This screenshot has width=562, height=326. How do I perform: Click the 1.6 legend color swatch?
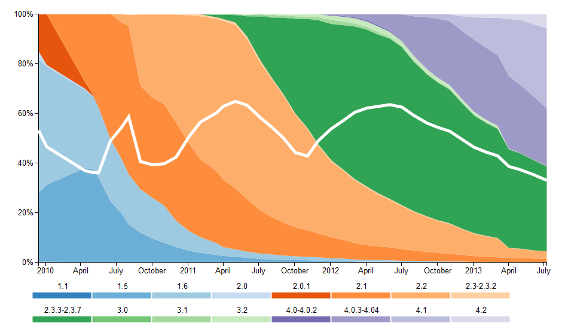click(181, 295)
